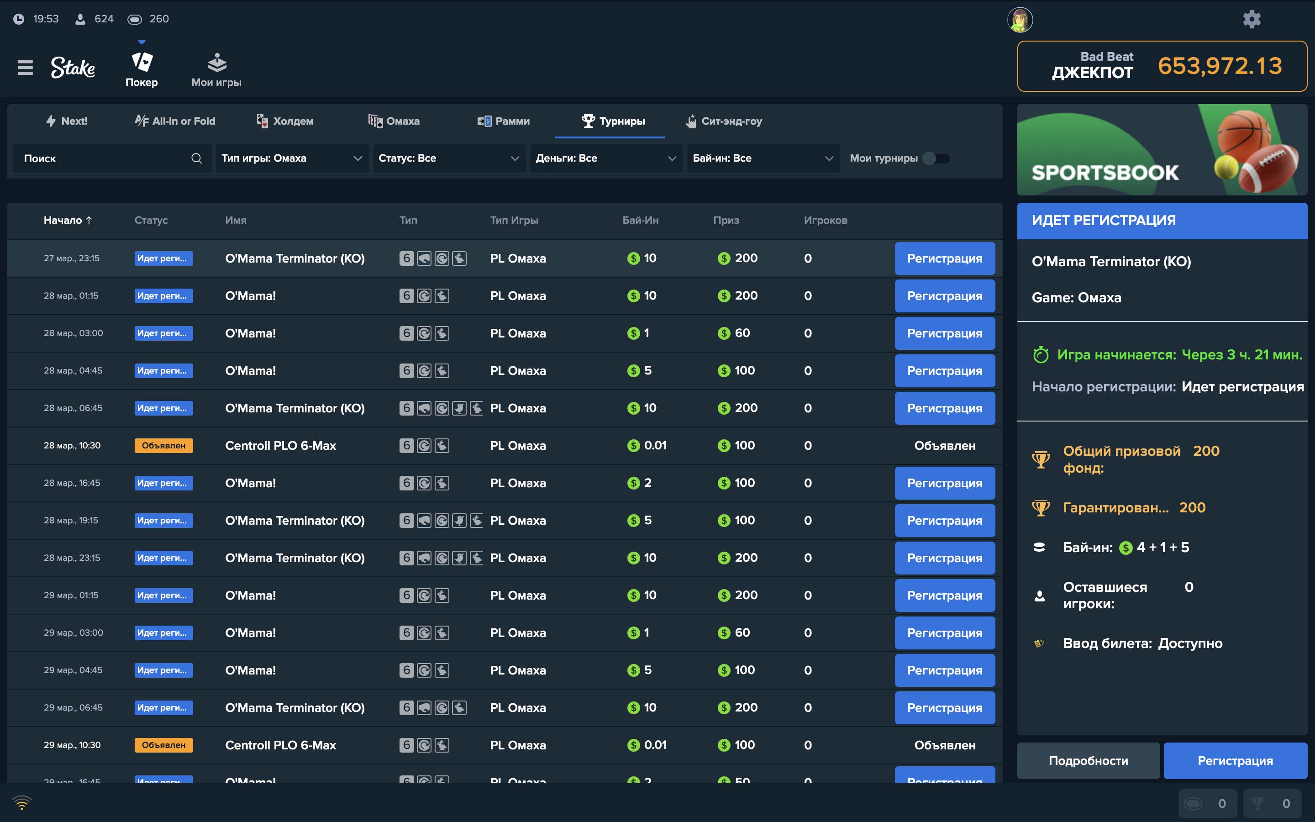Image resolution: width=1315 pixels, height=822 pixels.
Task: Toggle the Мои турниры switch
Action: point(936,158)
